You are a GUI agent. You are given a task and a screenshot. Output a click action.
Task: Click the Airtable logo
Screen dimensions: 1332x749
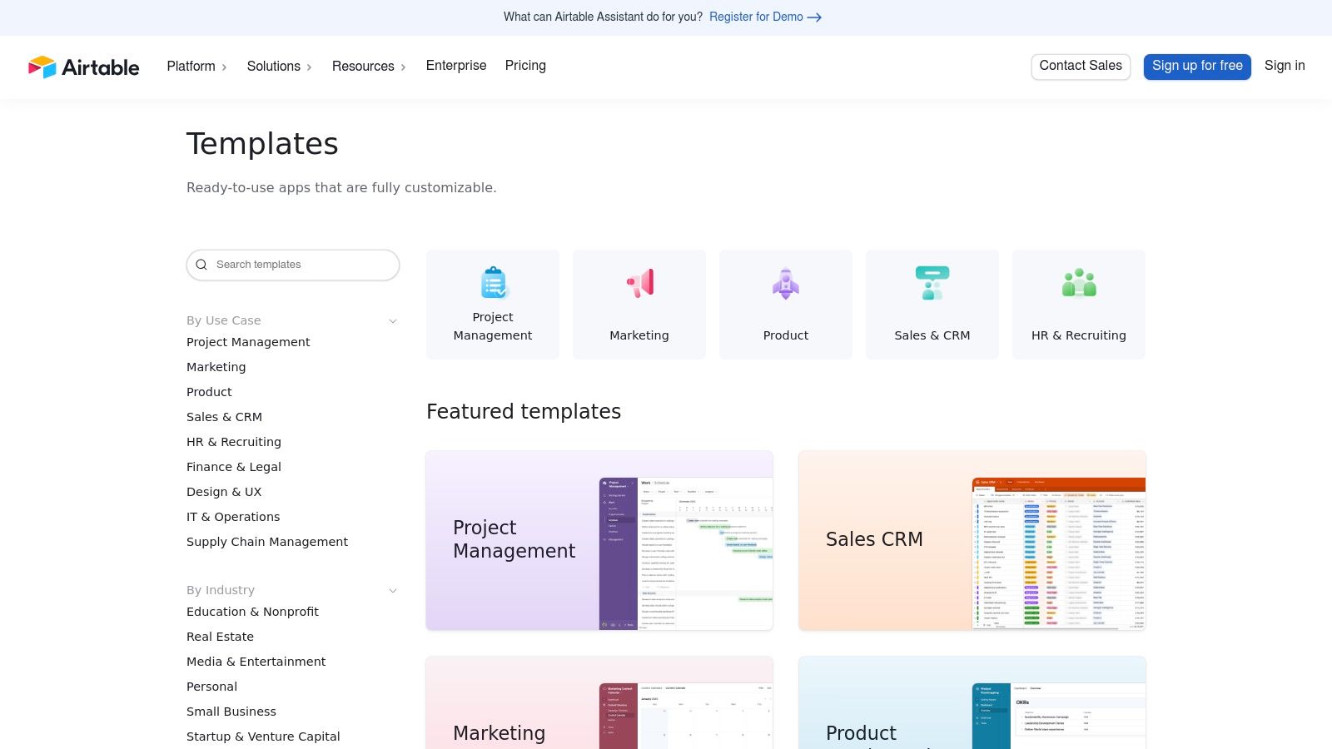point(83,67)
